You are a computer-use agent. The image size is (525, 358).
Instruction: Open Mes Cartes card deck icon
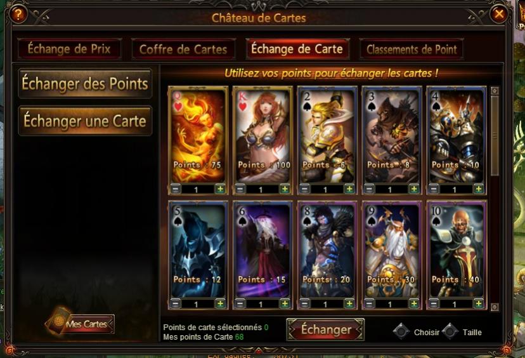[58, 320]
